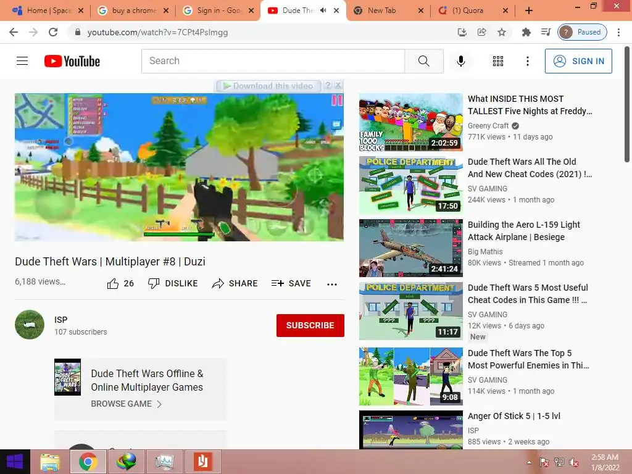Viewport: 632px width, 474px height.
Task: Click Download this video button
Action: click(268, 86)
